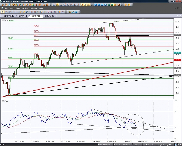Screen dimensions: 182x146
Task: Switch to the GBPJPY, D1 chart tab
Action: coord(50,16)
